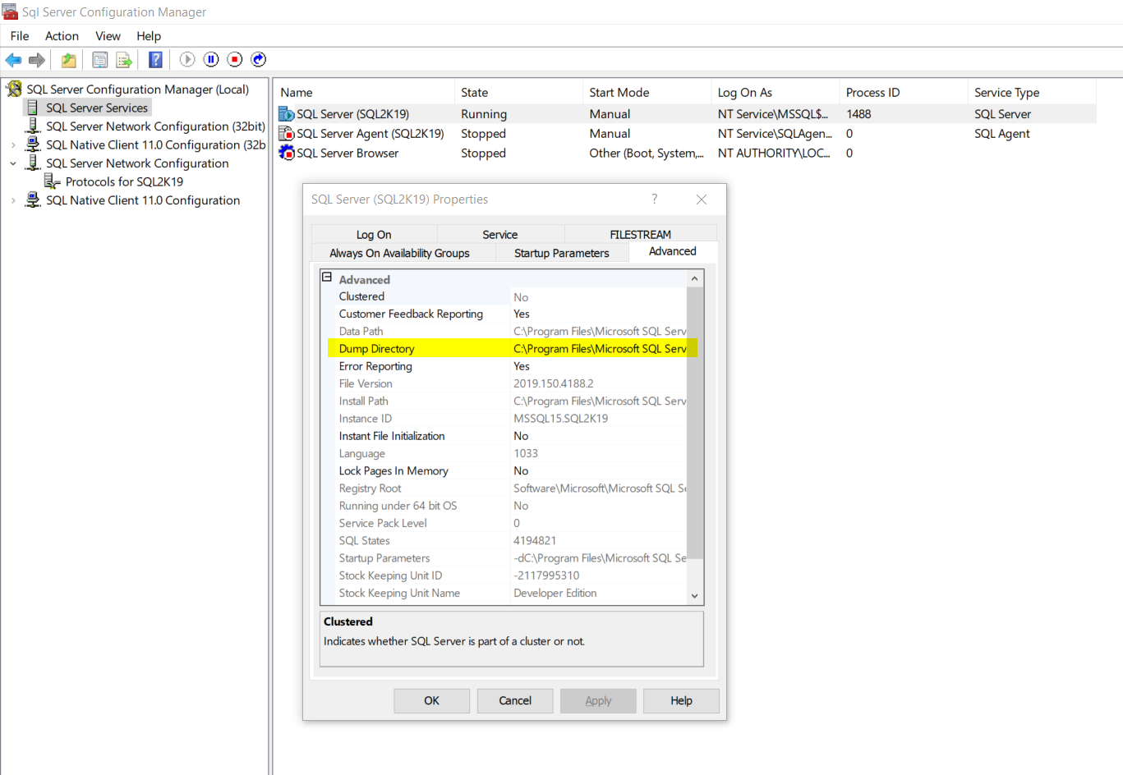This screenshot has height=775, width=1123.
Task: Click Process ID 1488 cell
Action: tap(858, 114)
